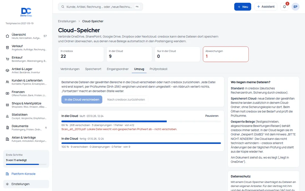
Task: Click the Plattform-Konsole icon
Action: [7, 174]
